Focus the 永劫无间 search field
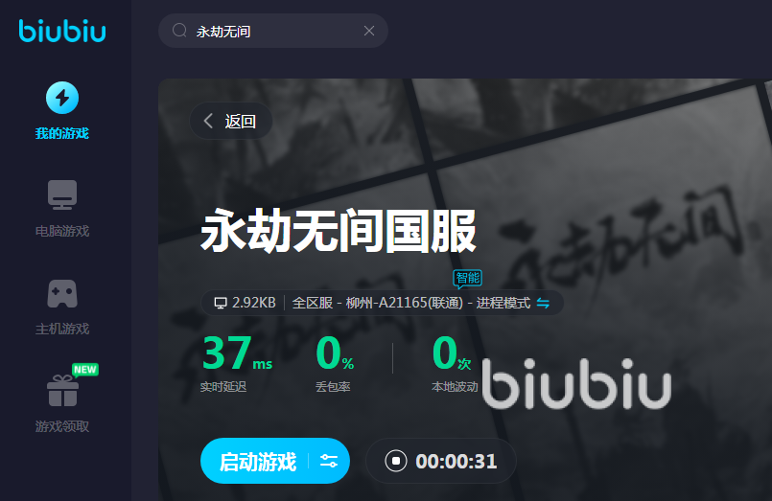The height and width of the screenshot is (501, 772). pyautogui.click(x=272, y=31)
